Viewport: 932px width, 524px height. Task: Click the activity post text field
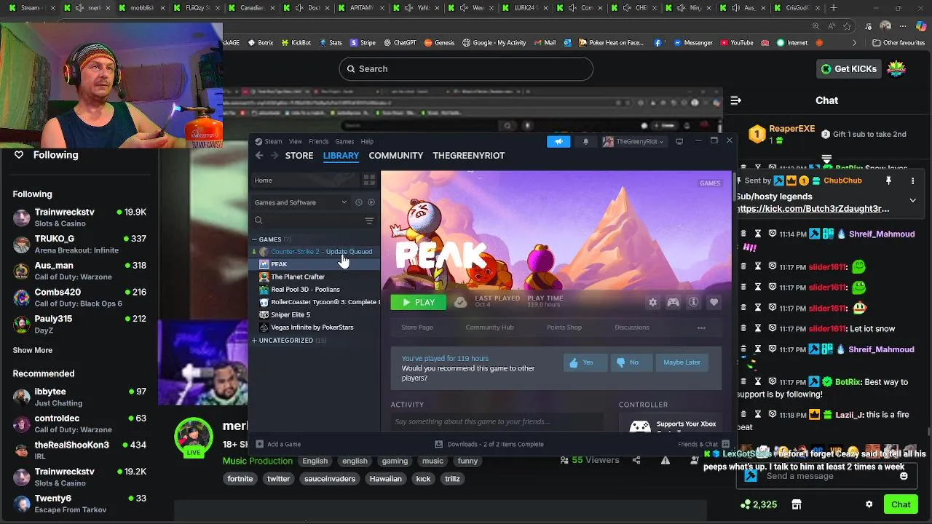pyautogui.click(x=497, y=421)
